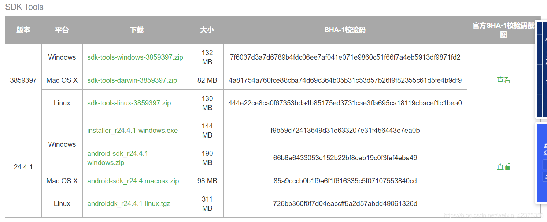Download android-sdk_r24.4.1-windows.zip
Image resolution: width=547 pixels, height=222 pixels.
coord(119,158)
